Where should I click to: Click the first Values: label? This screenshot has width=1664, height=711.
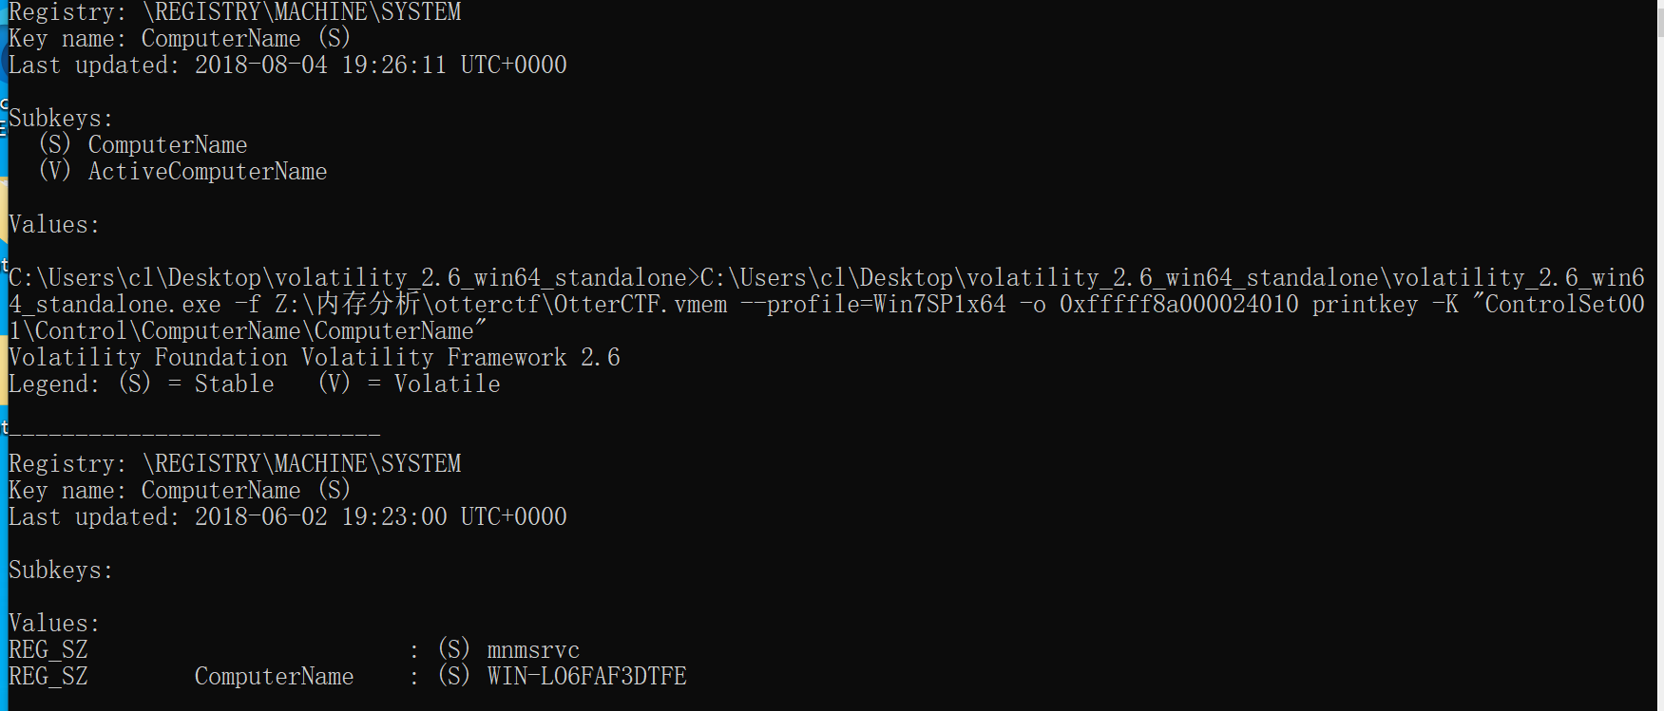click(54, 225)
